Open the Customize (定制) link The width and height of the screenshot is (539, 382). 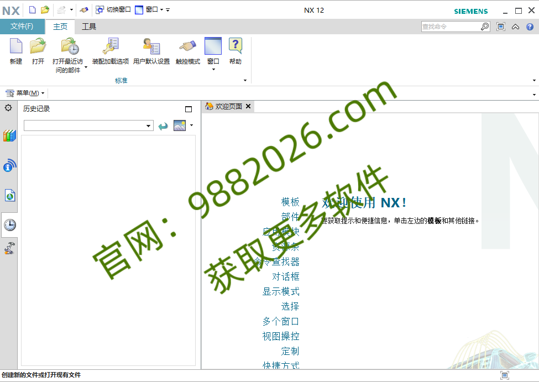290,351
